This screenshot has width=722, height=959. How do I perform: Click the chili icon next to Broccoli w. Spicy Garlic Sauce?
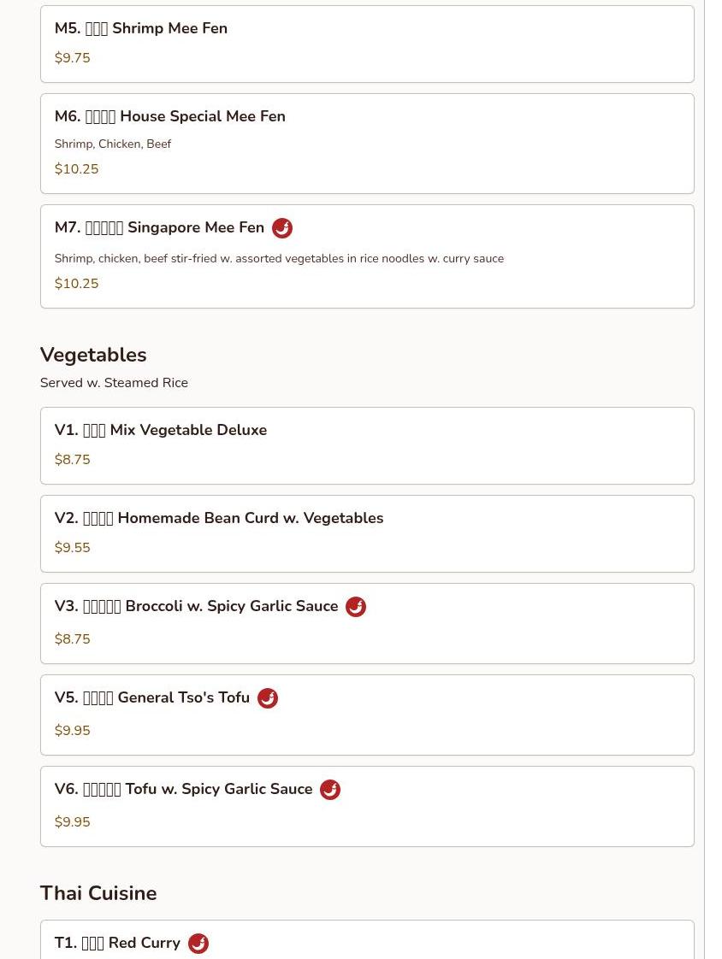point(356,607)
